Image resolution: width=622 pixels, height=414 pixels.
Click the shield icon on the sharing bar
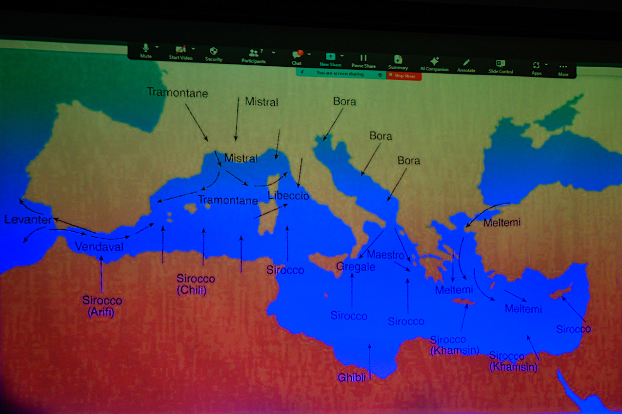click(x=380, y=75)
